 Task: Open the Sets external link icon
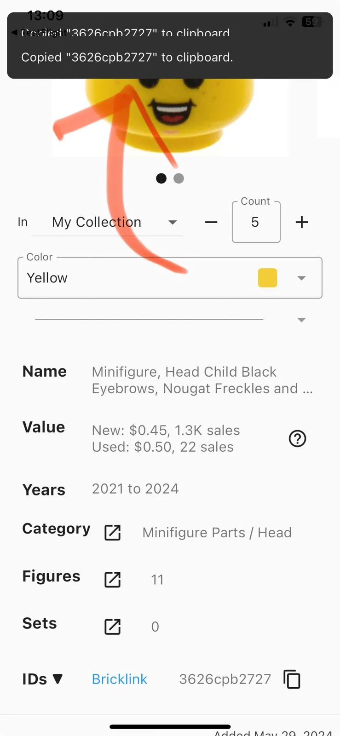click(113, 627)
